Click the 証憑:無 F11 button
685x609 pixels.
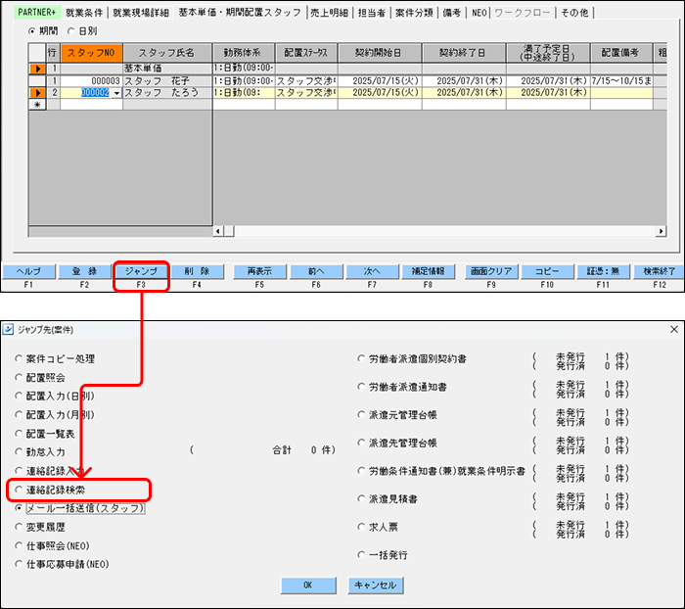604,271
